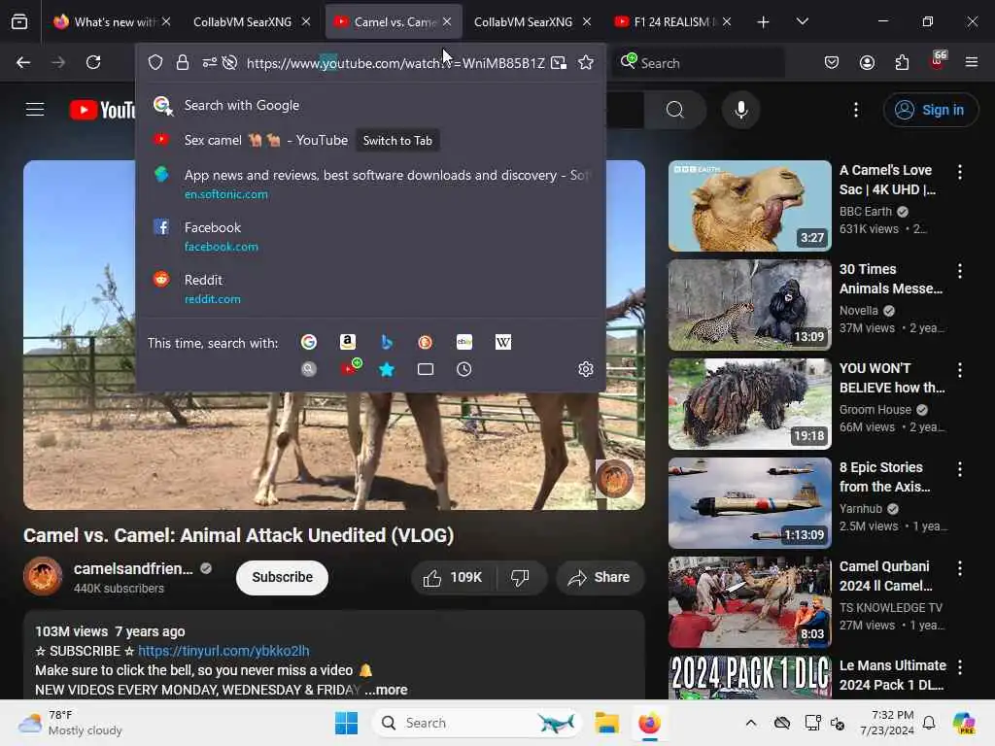Open A Camel's Love Sac video thumbnail
Viewport: 995px width, 746px height.
point(749,206)
